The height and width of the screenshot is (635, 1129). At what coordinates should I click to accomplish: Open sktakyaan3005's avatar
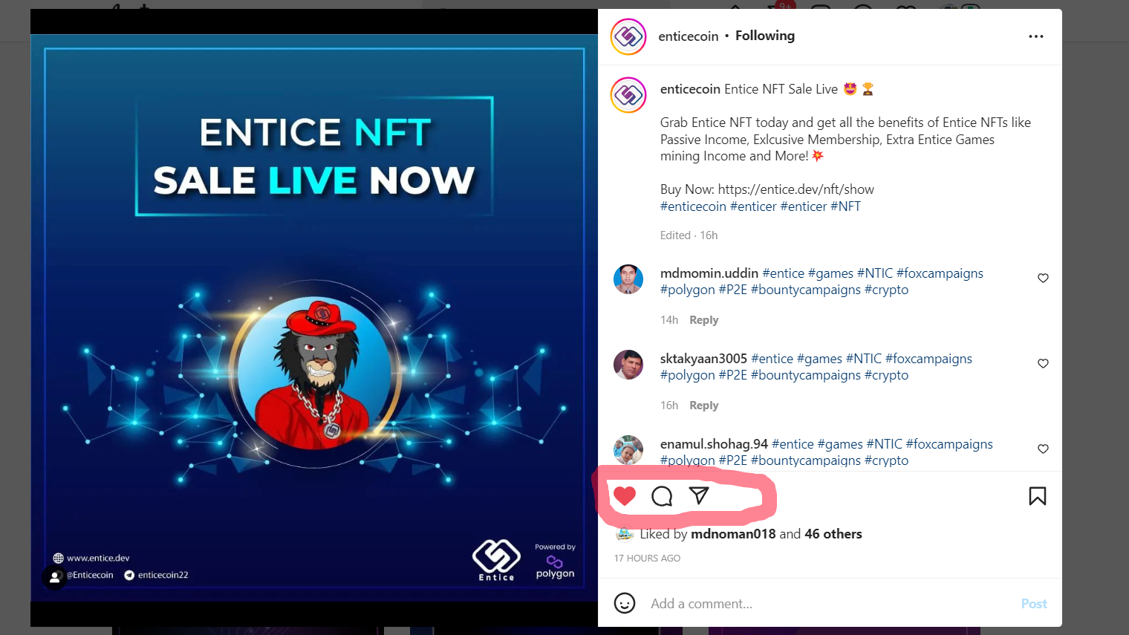tap(628, 365)
